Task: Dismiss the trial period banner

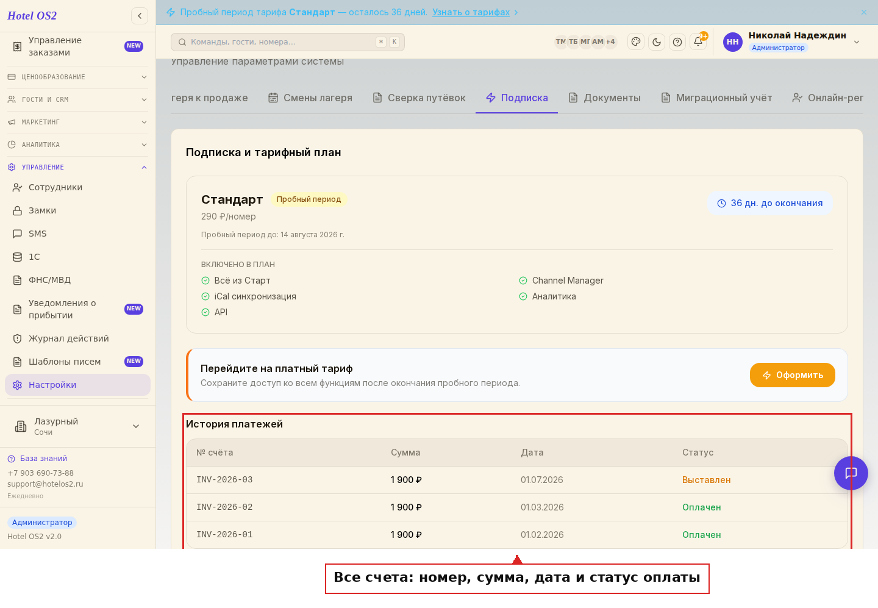Action: (864, 12)
